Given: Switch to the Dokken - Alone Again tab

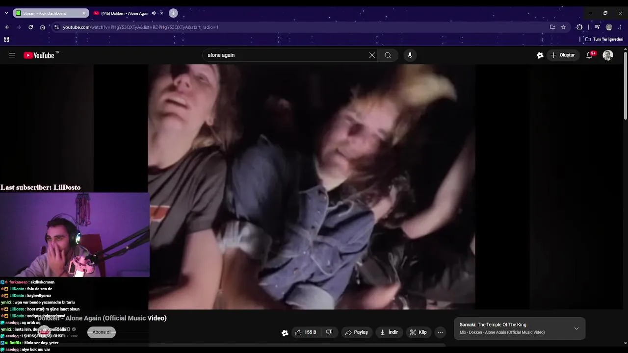Looking at the screenshot, I should click(125, 13).
